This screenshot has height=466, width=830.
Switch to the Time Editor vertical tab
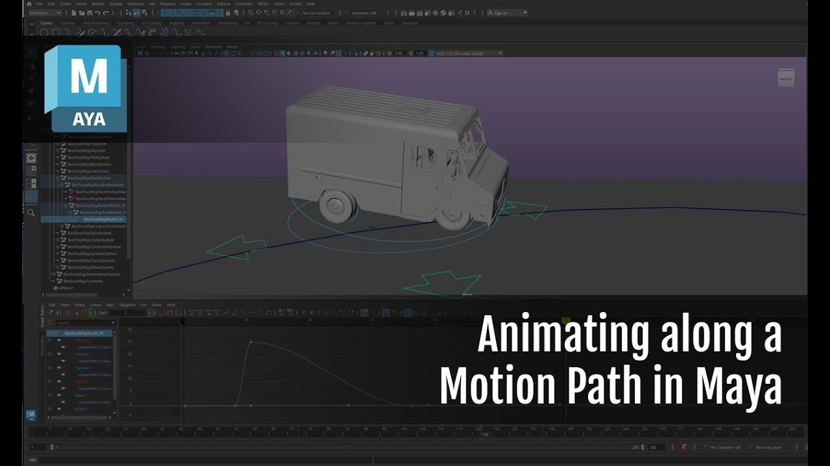pyautogui.click(x=42, y=346)
